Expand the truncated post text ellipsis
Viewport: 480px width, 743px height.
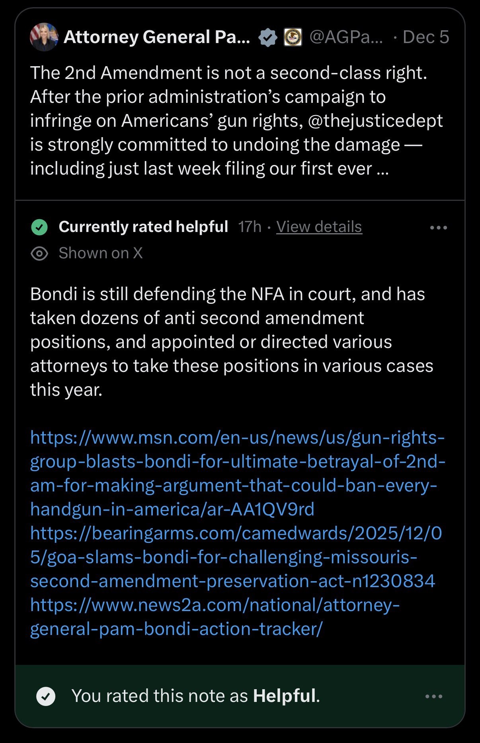pyautogui.click(x=382, y=169)
